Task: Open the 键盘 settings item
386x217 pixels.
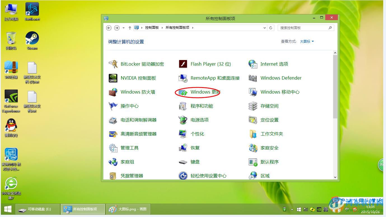Action: (196, 162)
